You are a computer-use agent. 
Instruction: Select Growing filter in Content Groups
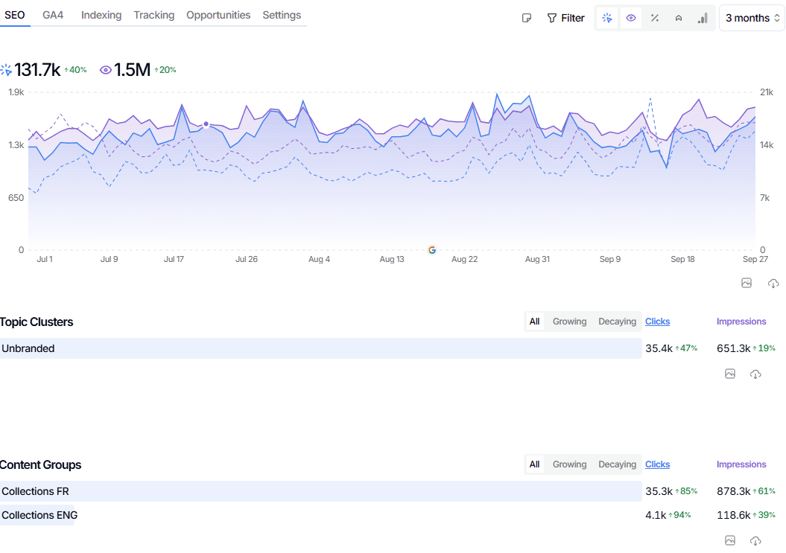[569, 464]
